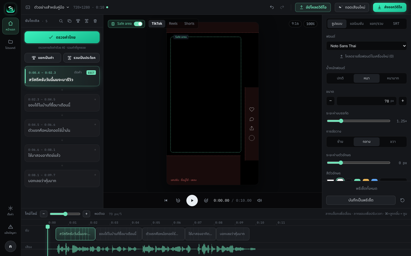
Task: Set font weight to ปกติ
Action: click(x=340, y=78)
